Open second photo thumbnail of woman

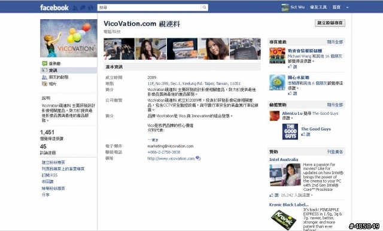tap(151, 49)
